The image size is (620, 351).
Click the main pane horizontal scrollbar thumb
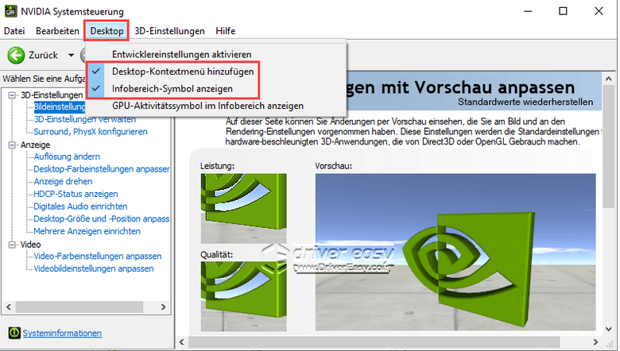click(x=374, y=342)
